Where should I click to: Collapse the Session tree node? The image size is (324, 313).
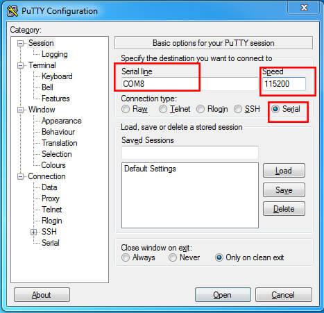click(20, 43)
